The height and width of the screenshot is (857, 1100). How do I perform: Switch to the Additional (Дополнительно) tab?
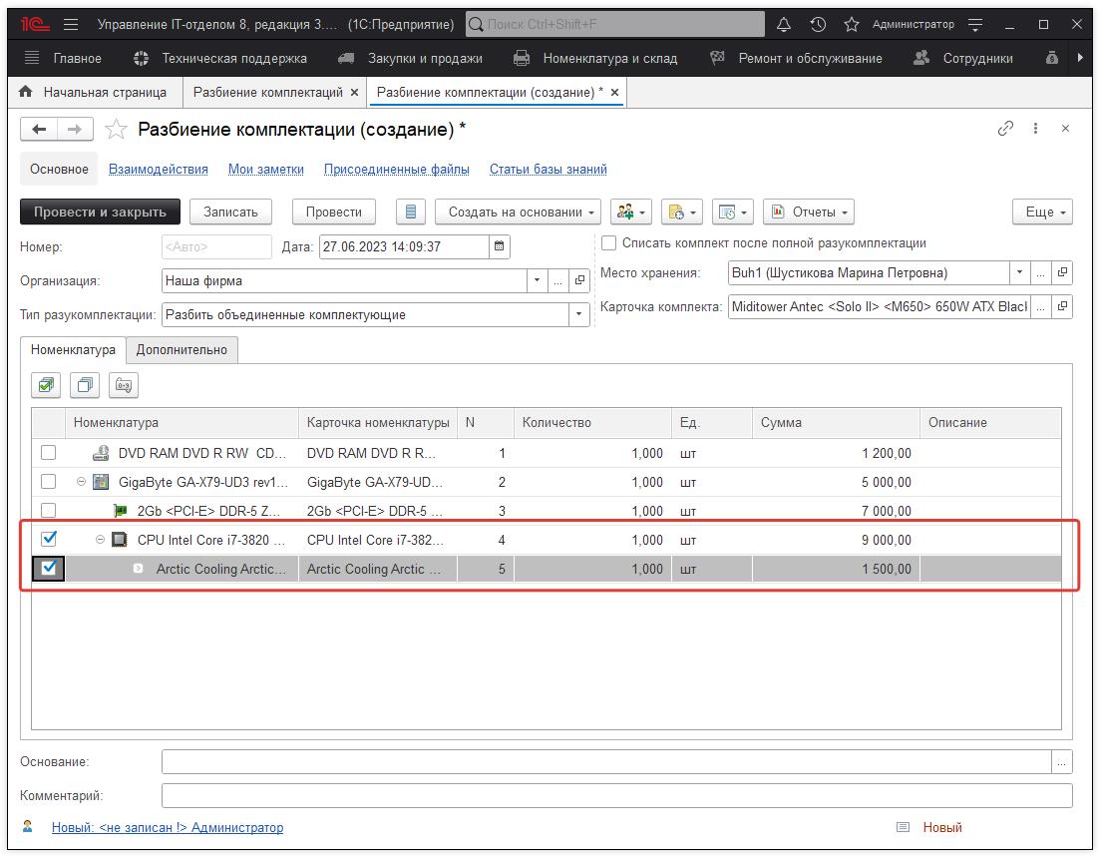tap(182, 349)
